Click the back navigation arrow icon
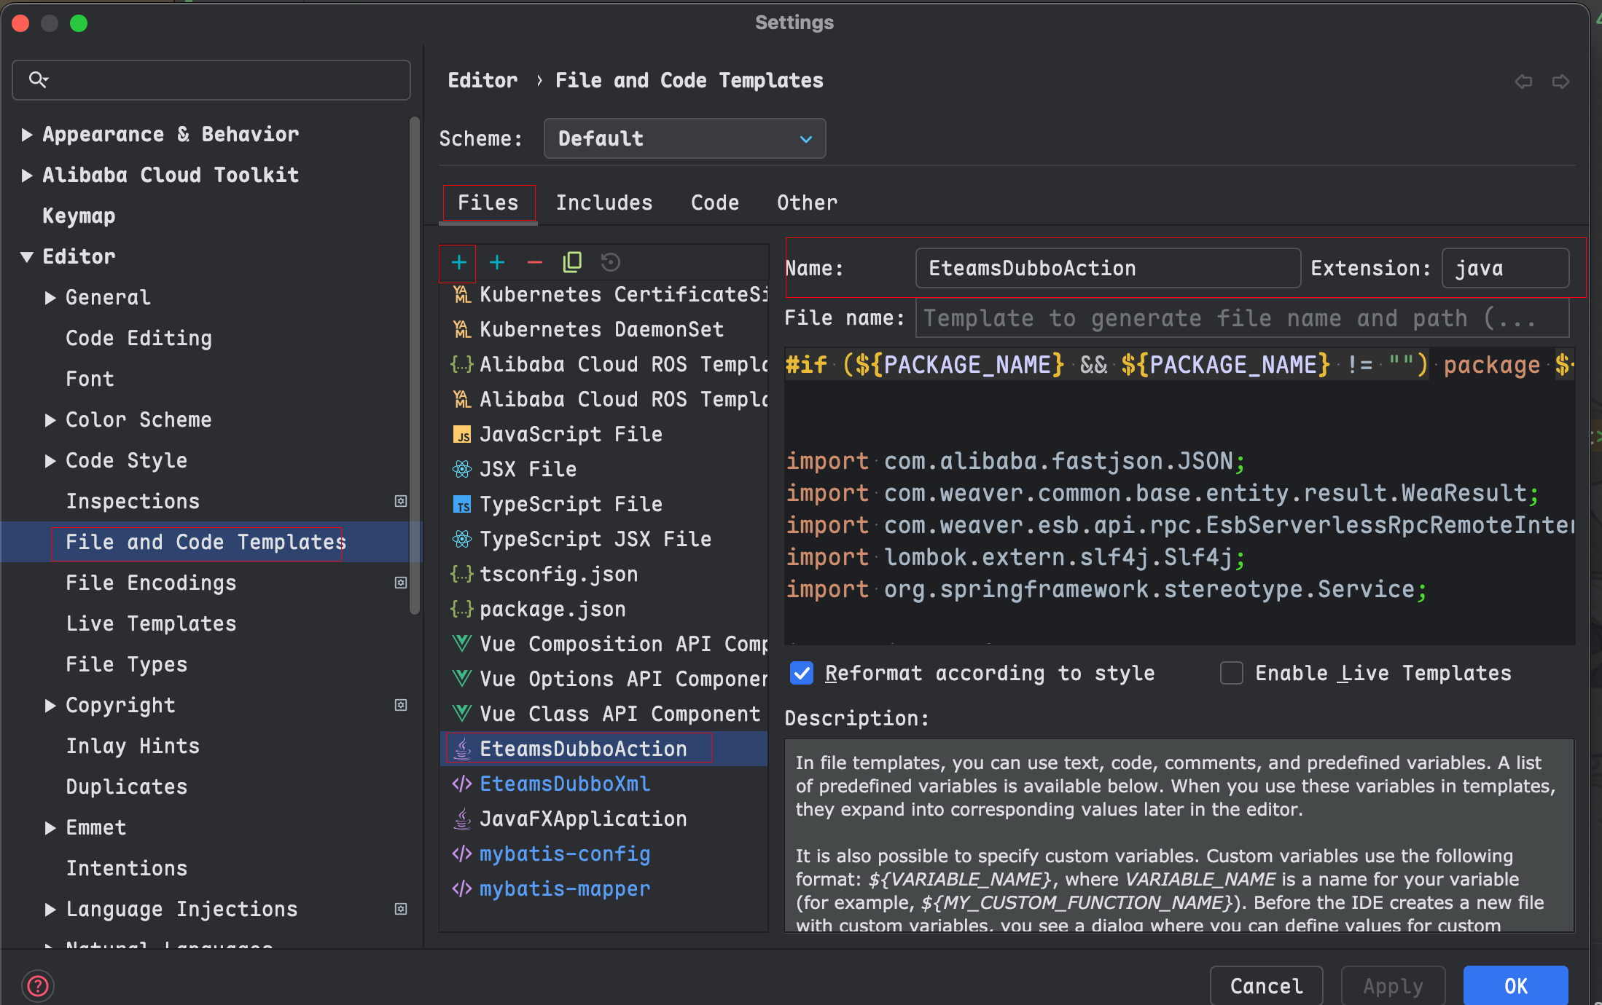This screenshot has height=1005, width=1602. pyautogui.click(x=1523, y=81)
